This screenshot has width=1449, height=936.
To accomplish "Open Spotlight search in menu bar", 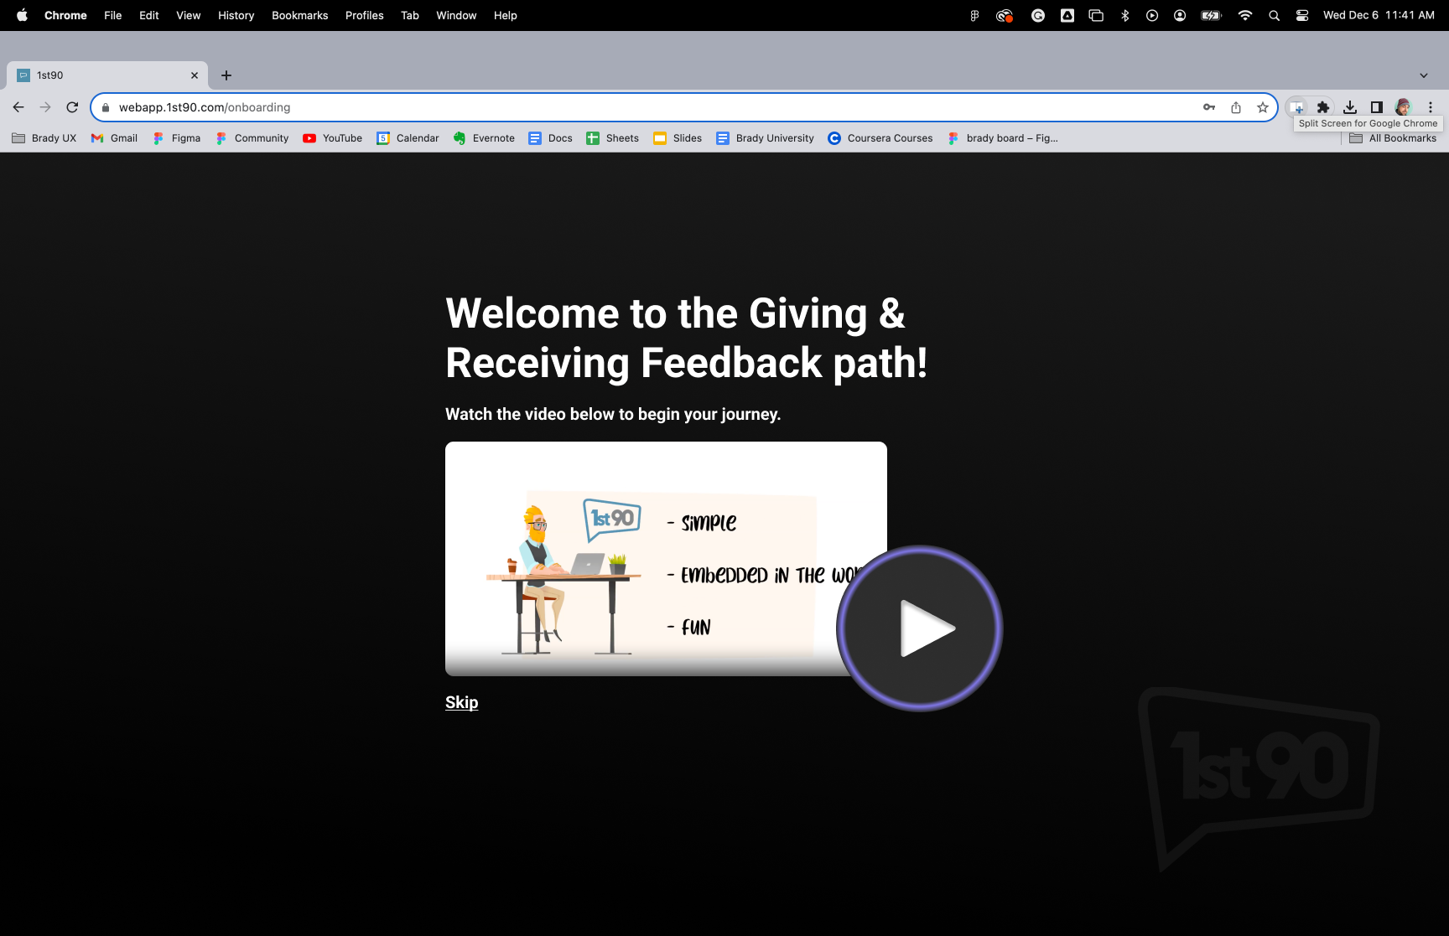I will point(1274,15).
